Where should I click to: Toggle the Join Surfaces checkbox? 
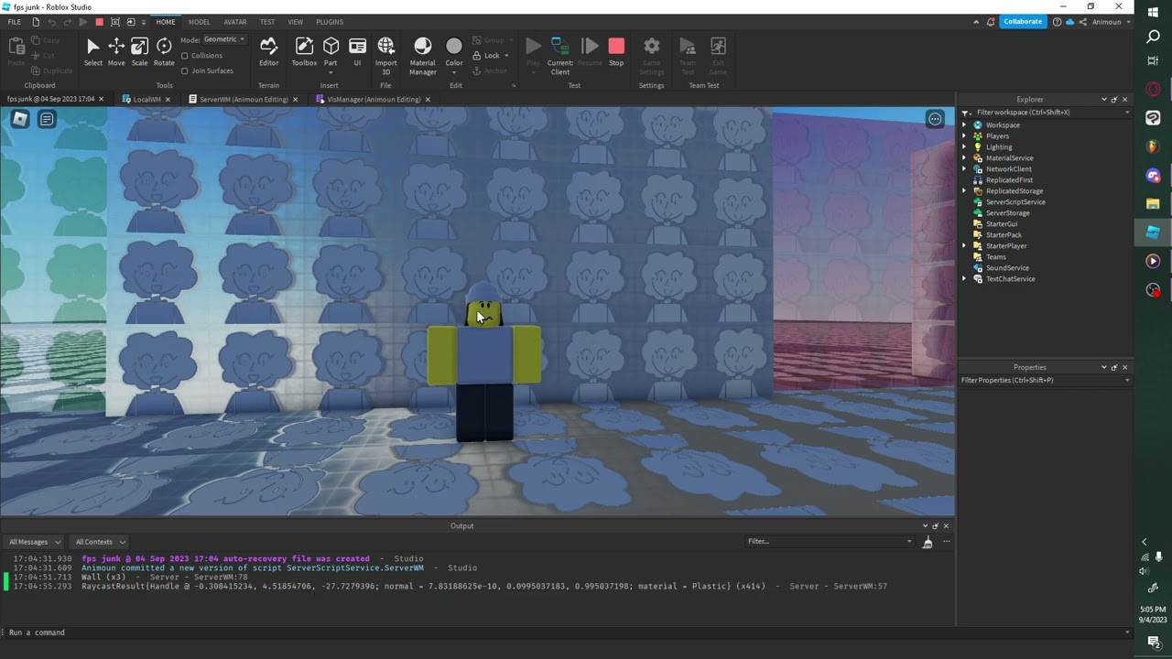(x=185, y=70)
